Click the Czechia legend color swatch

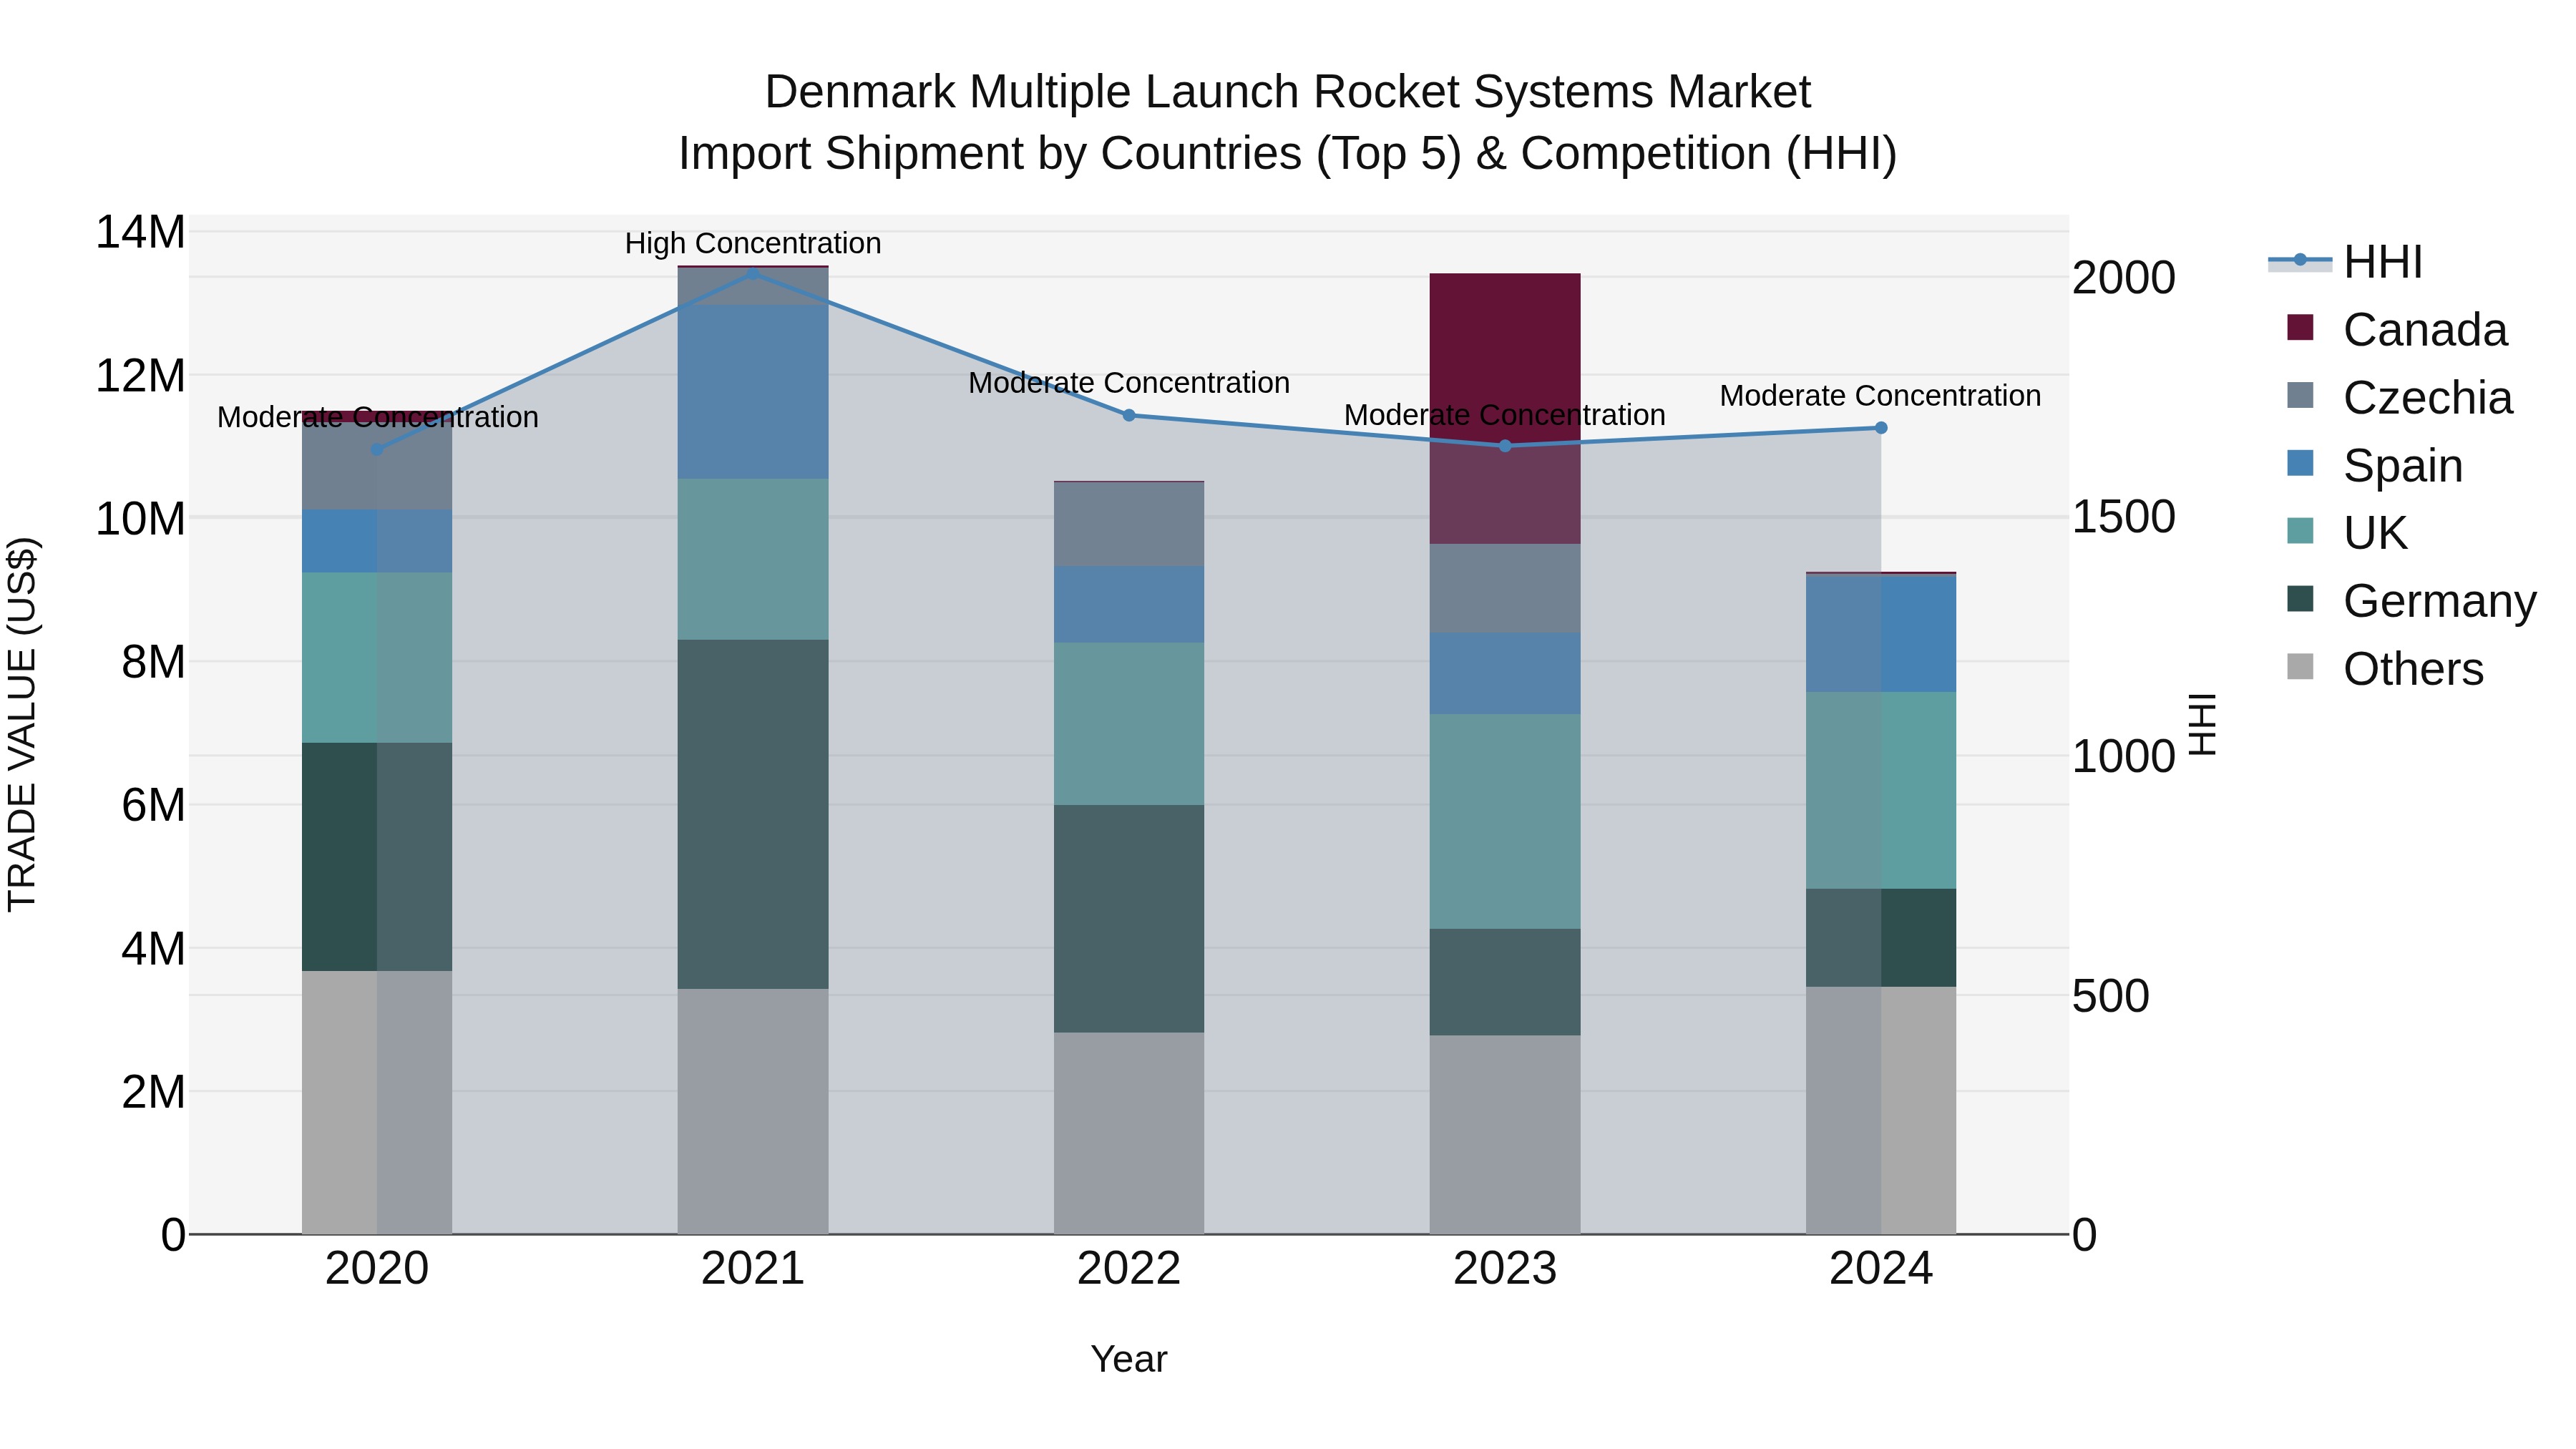[2300, 396]
